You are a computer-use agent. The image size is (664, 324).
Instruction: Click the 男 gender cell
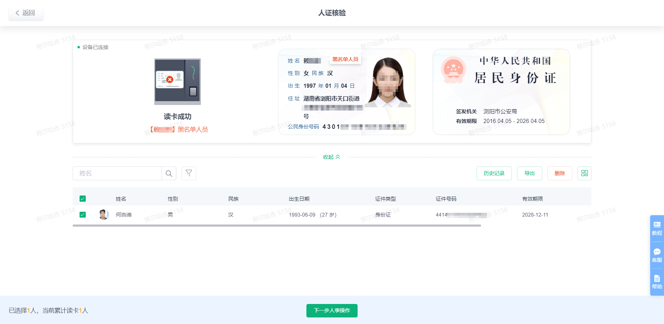(170, 215)
